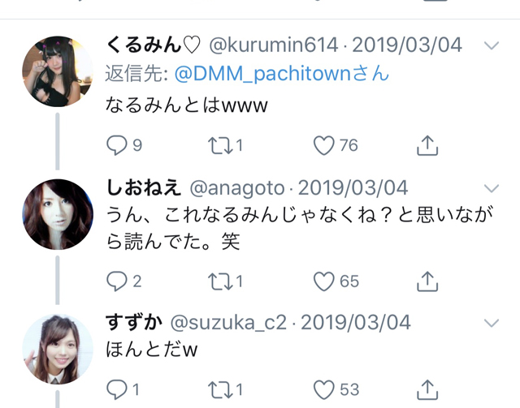Reply to しおねえ's tweet

click(x=117, y=281)
